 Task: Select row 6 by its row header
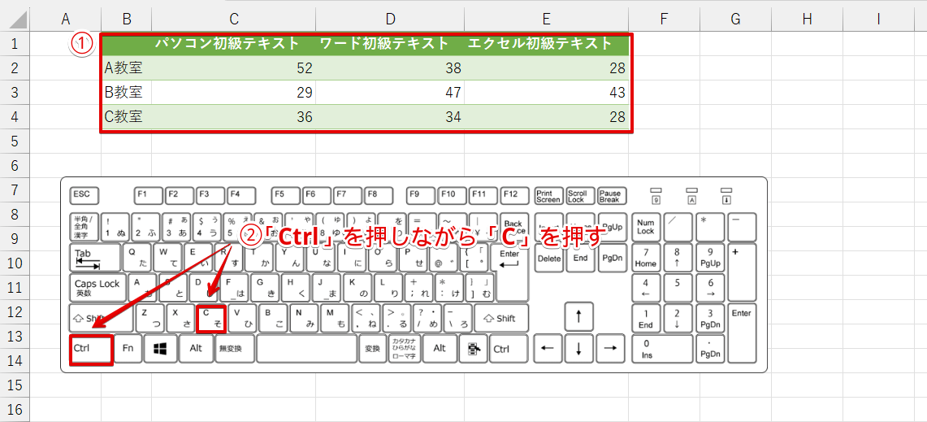(x=15, y=165)
